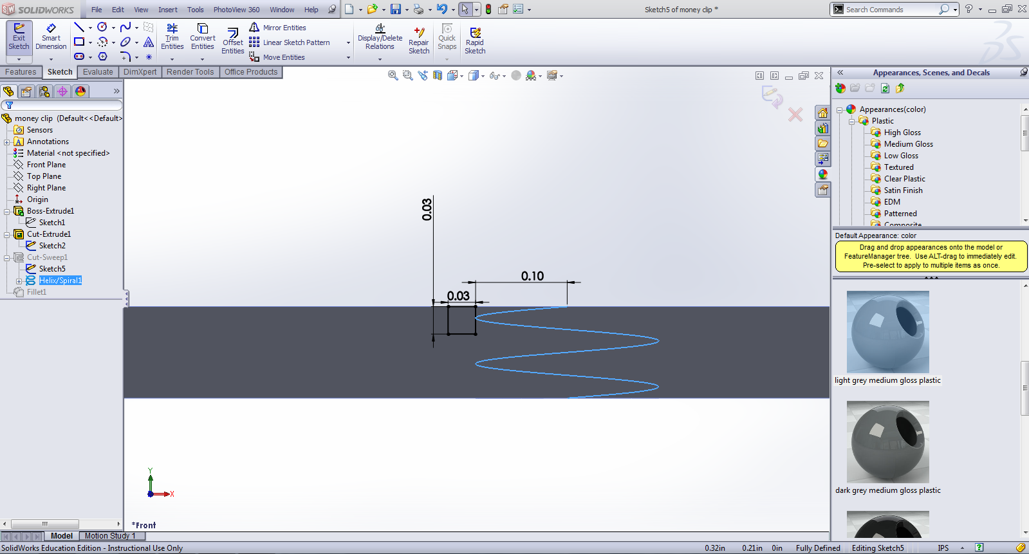Switch to DimXpert tab
This screenshot has height=554, width=1029.
pos(140,72)
